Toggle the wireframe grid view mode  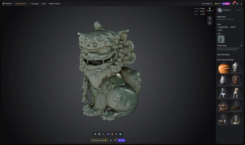click(103, 134)
